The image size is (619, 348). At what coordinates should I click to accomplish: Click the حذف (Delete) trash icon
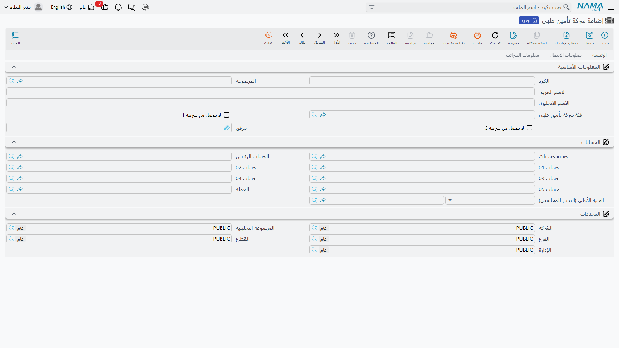[x=352, y=35]
